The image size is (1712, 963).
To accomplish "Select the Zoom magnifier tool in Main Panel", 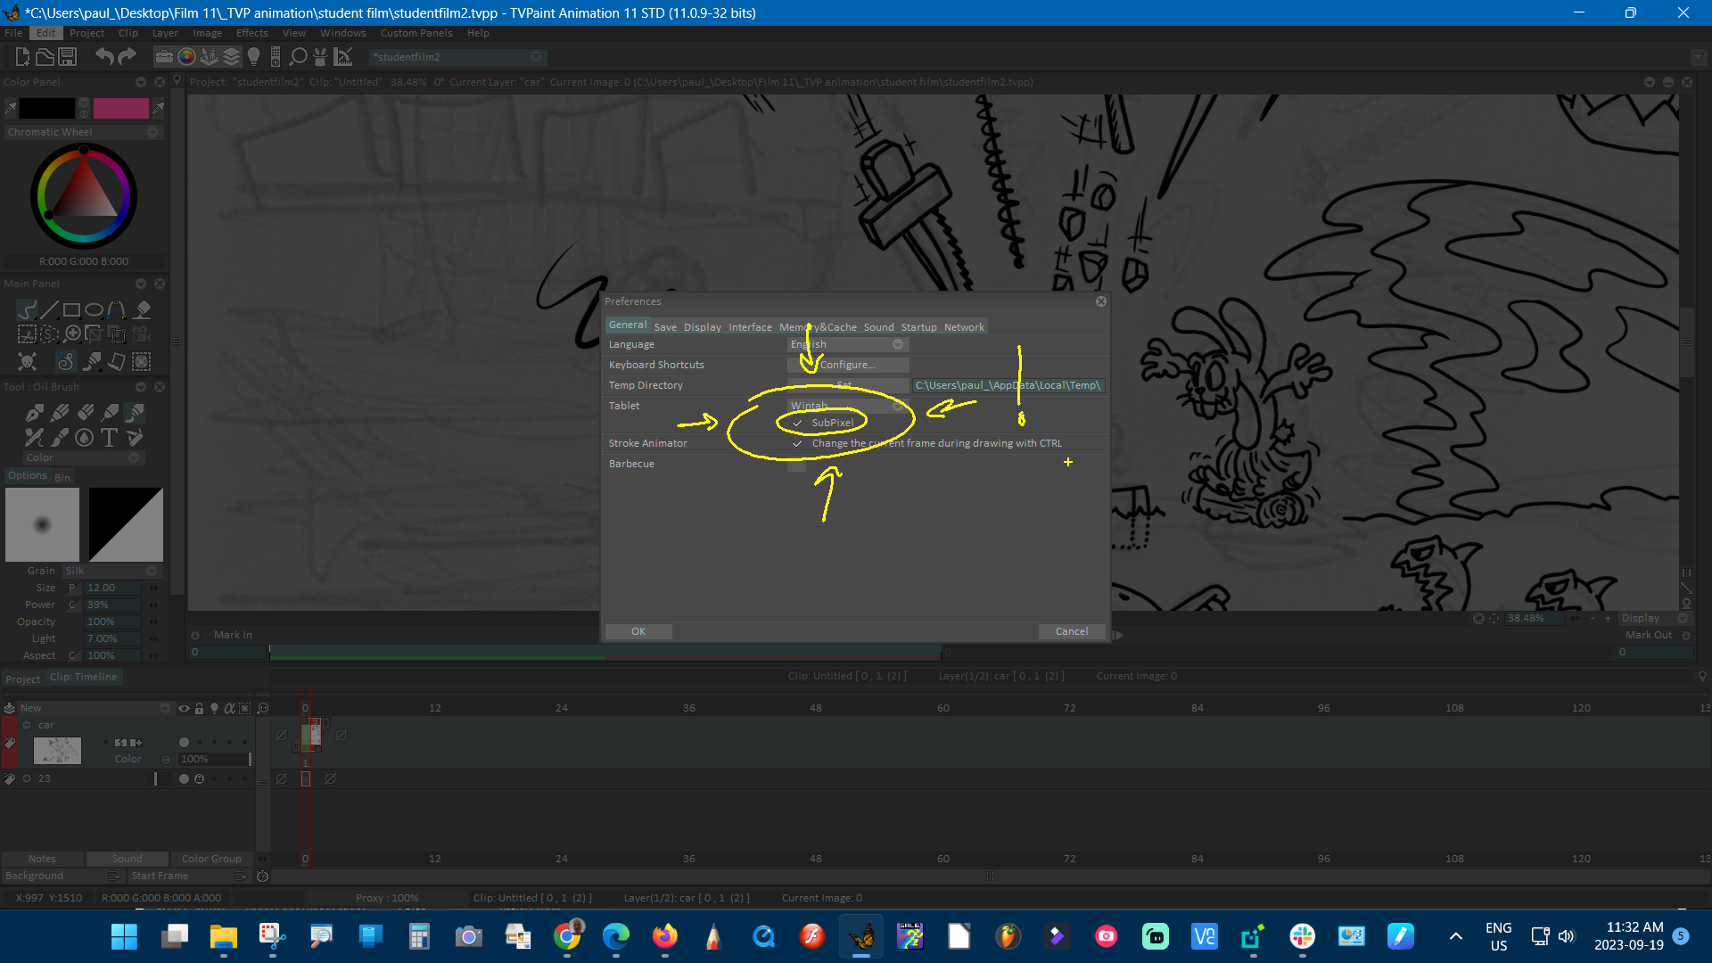I will pos(73,333).
